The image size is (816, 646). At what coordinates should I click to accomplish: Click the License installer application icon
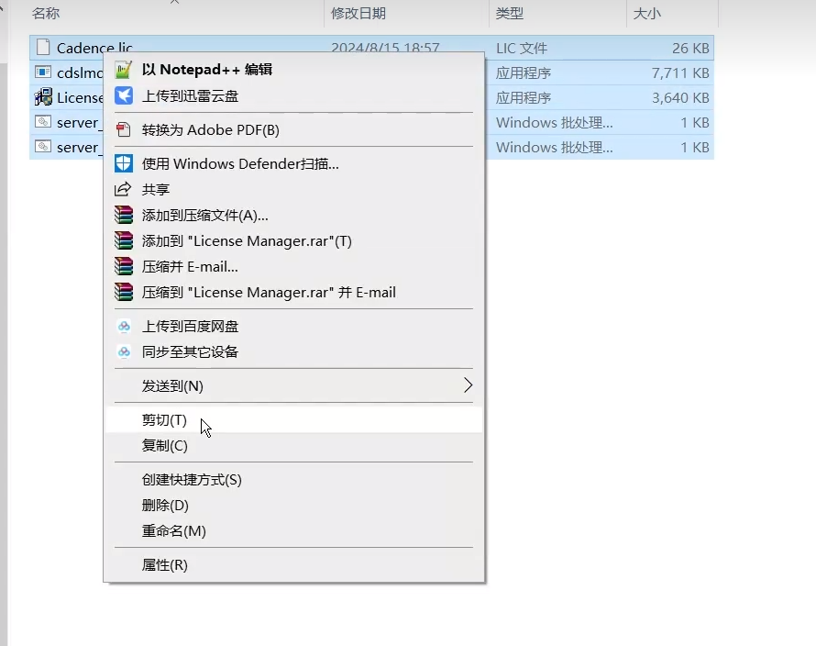click(x=43, y=97)
